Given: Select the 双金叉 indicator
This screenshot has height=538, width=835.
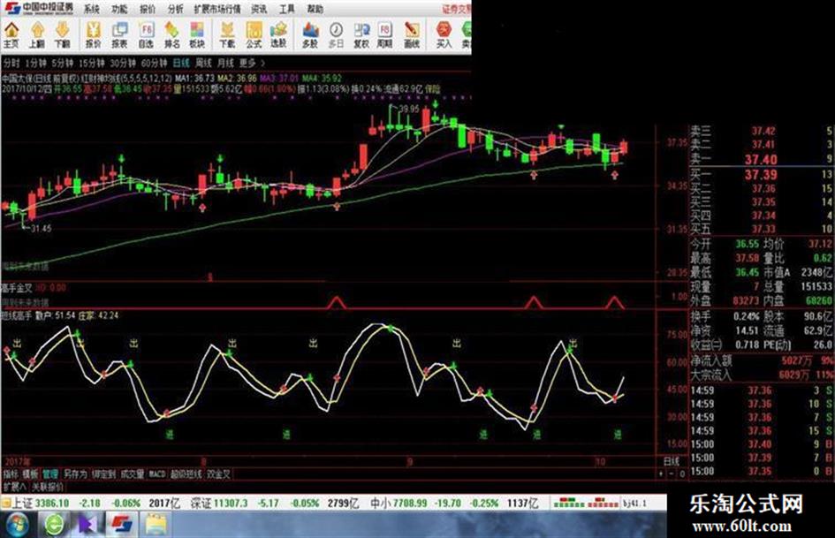Looking at the screenshot, I should point(219,474).
